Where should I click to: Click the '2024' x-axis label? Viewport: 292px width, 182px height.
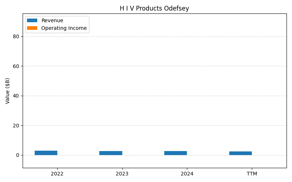pyautogui.click(x=187, y=174)
